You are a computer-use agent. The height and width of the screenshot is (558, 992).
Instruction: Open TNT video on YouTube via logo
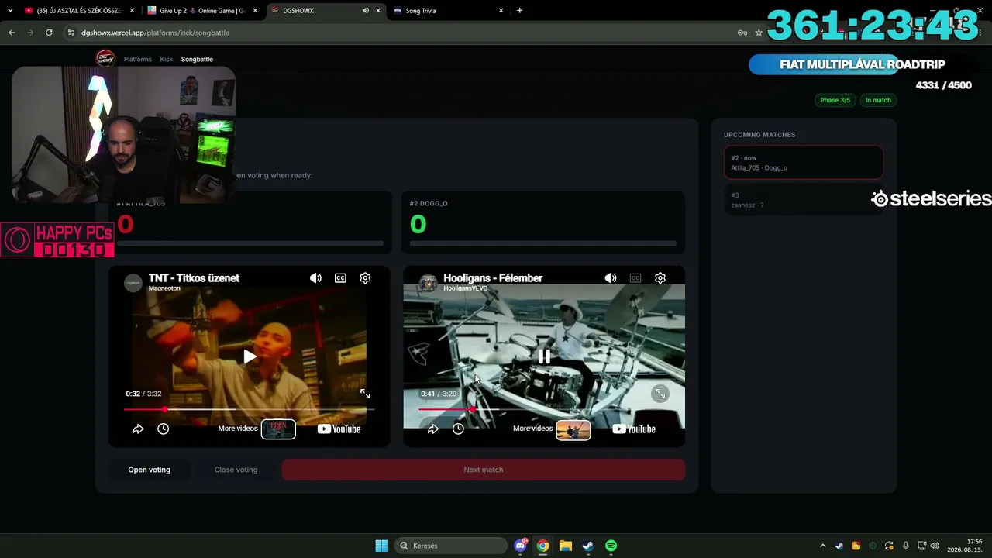(339, 429)
